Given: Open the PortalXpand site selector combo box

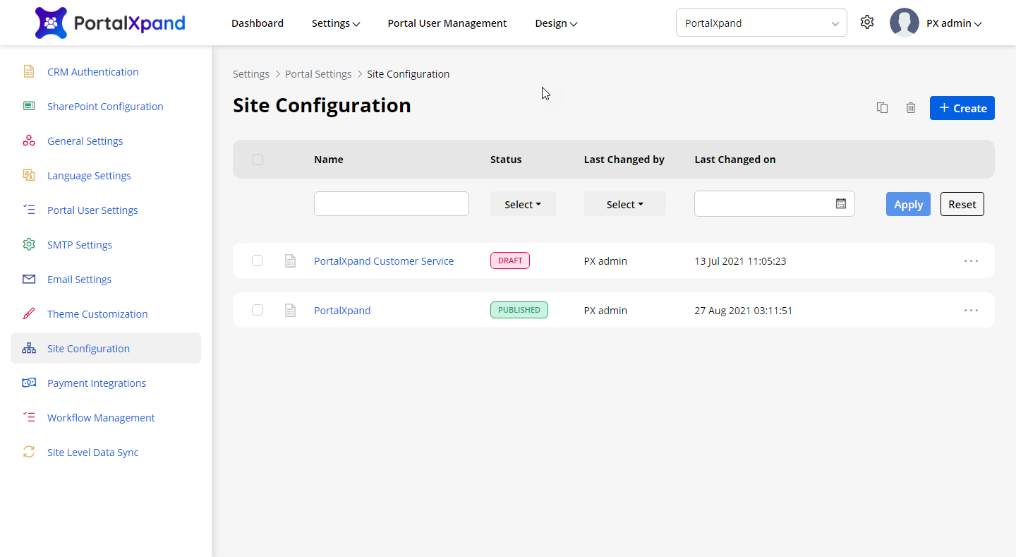Looking at the screenshot, I should click(761, 23).
